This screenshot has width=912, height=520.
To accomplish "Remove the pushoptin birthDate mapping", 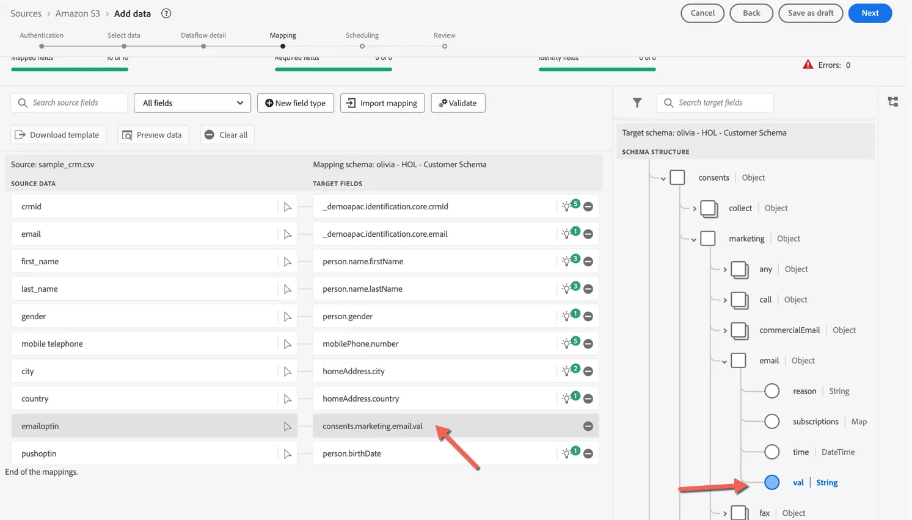I will 588,453.
